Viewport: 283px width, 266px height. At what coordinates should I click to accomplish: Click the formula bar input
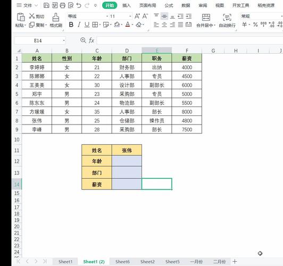pyautogui.click(x=190, y=40)
